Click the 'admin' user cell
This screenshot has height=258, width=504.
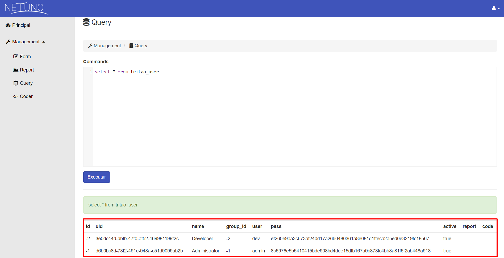(x=259, y=251)
